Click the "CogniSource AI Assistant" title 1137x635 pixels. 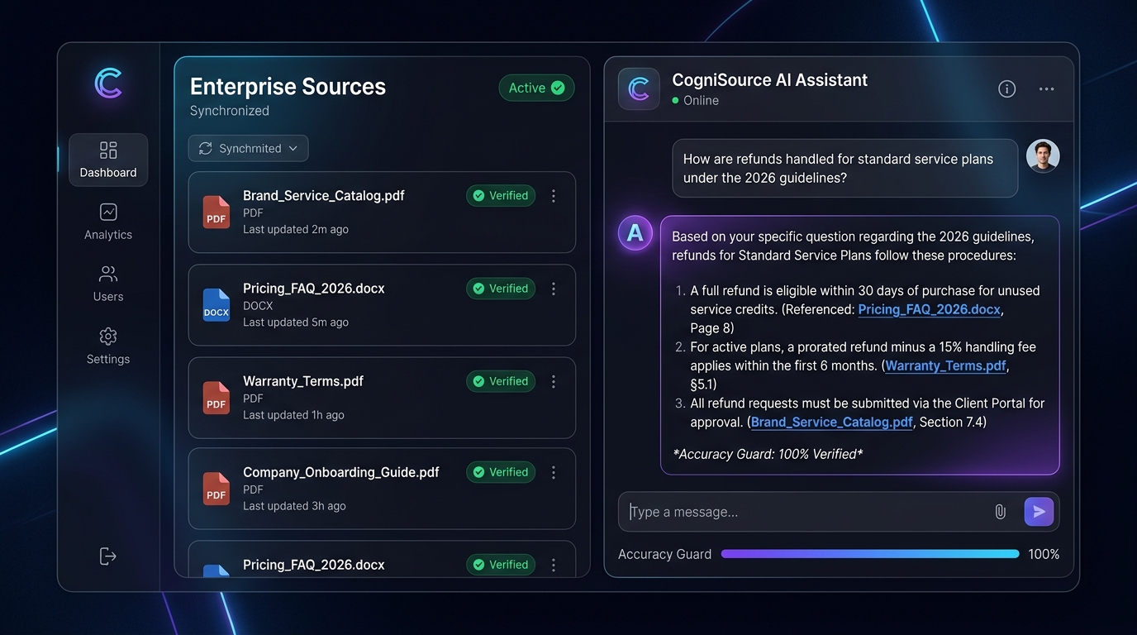pos(770,80)
